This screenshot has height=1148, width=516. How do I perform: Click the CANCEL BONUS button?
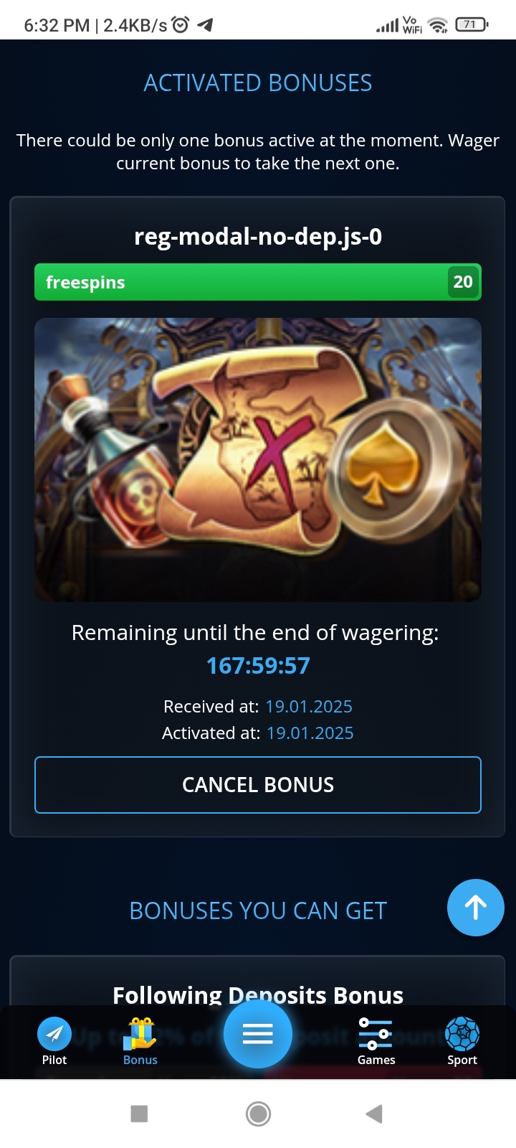click(258, 785)
